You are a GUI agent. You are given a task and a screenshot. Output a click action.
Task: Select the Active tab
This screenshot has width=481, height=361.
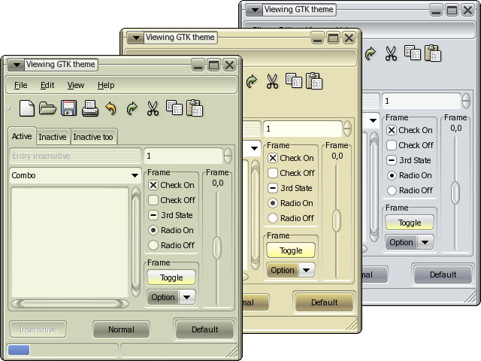pos(22,135)
